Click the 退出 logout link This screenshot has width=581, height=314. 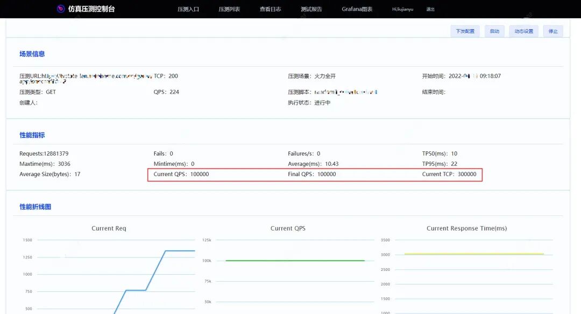coord(430,9)
